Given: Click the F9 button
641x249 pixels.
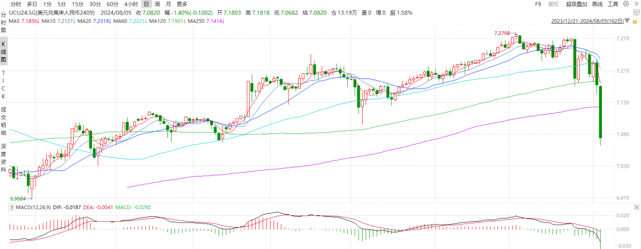Looking at the screenshot, I should click(538, 4).
